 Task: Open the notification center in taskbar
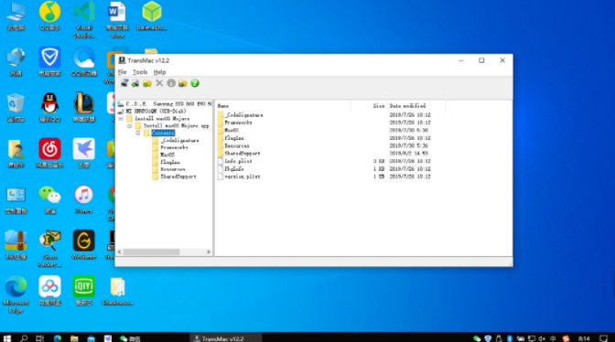[x=604, y=338]
